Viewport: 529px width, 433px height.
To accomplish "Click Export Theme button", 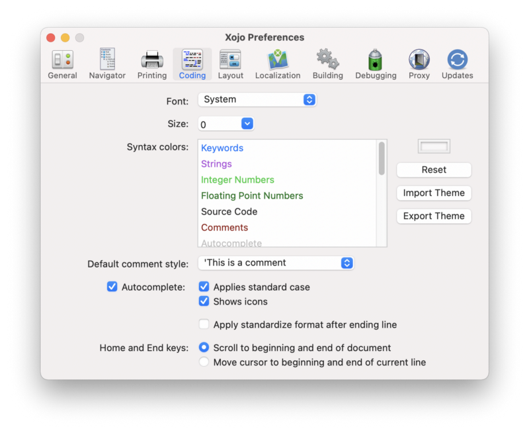I will 434,216.
